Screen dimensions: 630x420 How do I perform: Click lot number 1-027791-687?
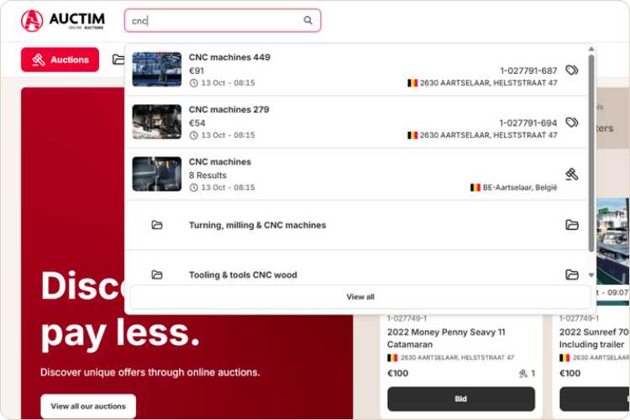pyautogui.click(x=528, y=71)
